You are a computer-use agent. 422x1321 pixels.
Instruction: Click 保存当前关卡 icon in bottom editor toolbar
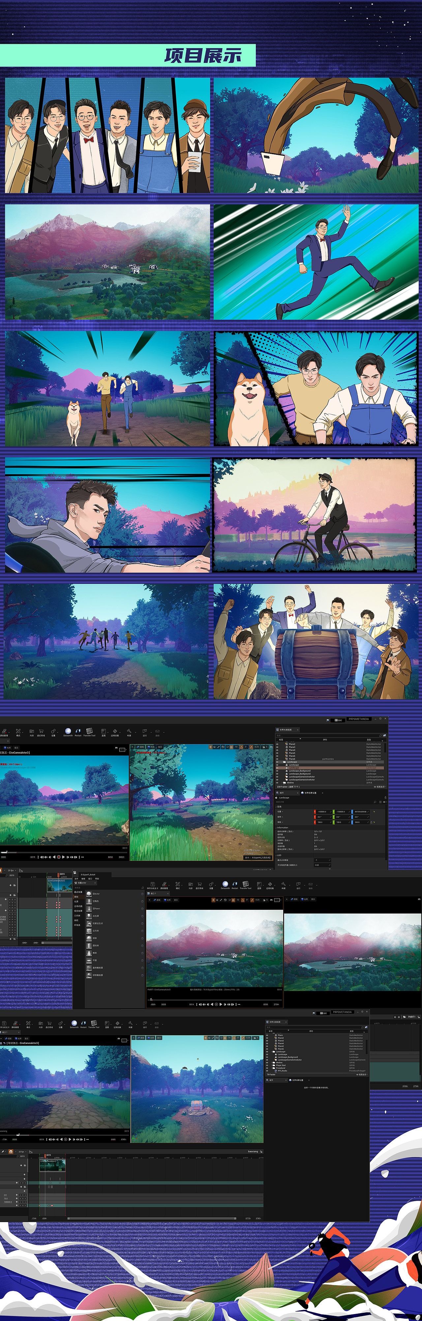point(5,1023)
